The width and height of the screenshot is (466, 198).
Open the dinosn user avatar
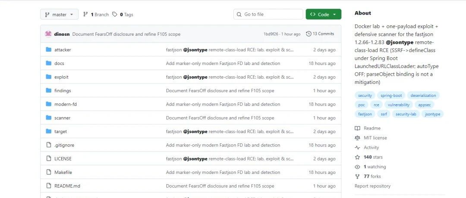tap(48, 34)
